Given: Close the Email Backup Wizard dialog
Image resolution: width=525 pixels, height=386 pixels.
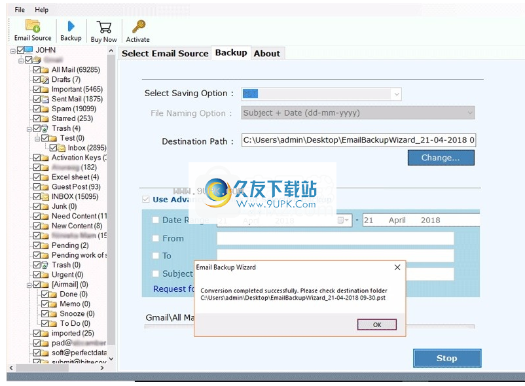Looking at the screenshot, I should pyautogui.click(x=397, y=268).
